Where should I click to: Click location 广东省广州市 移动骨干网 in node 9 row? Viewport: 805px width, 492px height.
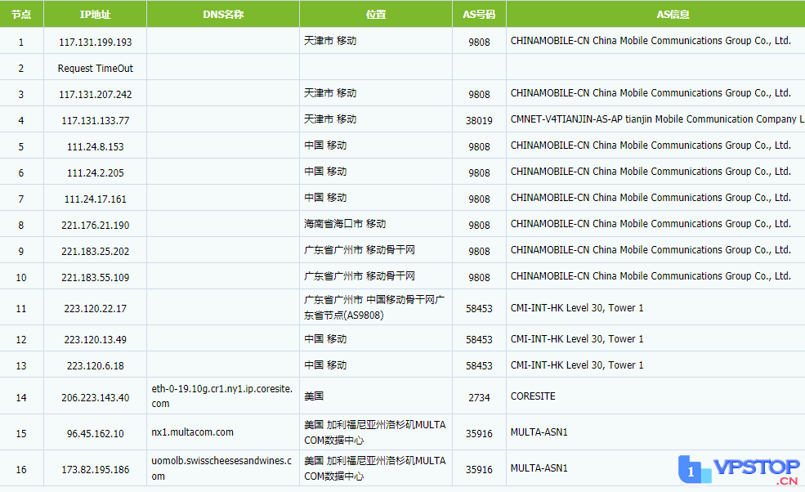click(360, 250)
